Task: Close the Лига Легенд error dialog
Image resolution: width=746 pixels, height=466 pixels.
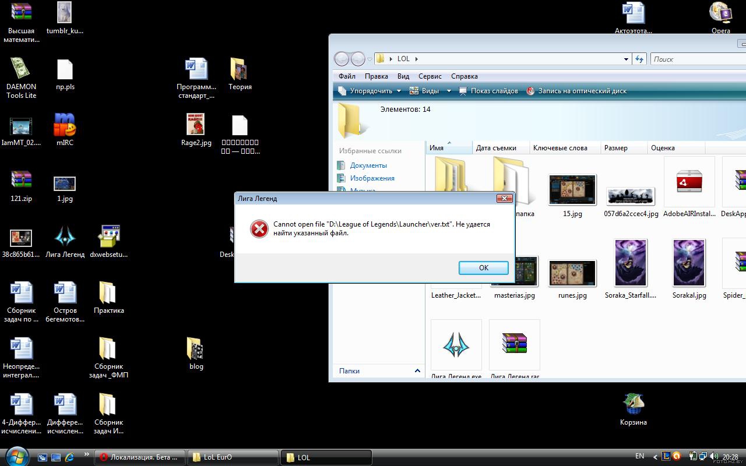Action: point(504,198)
